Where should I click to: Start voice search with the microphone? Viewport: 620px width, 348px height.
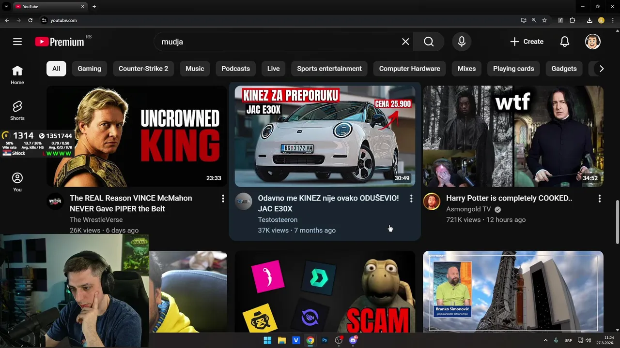462,42
